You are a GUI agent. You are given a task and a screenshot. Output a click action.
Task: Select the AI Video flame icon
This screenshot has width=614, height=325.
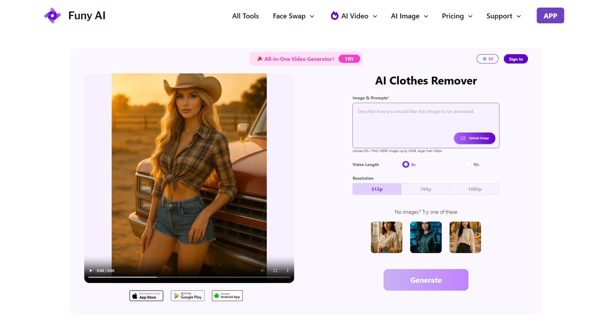coord(335,16)
